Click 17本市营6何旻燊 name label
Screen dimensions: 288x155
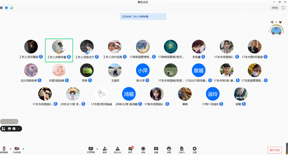pos(252,57)
